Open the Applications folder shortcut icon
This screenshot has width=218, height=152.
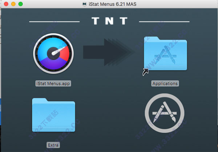pyautogui.click(x=165, y=54)
